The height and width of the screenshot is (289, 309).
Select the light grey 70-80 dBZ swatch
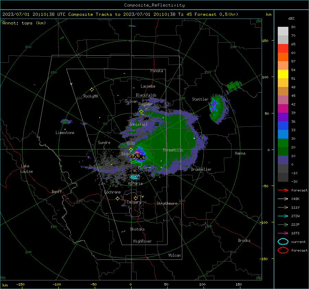click(283, 31)
